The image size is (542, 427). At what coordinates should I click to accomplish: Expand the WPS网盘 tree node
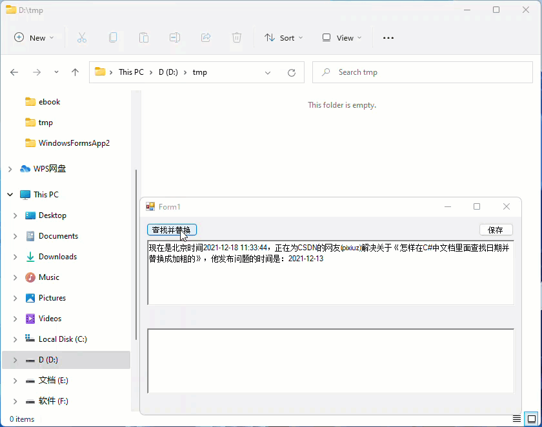point(10,169)
